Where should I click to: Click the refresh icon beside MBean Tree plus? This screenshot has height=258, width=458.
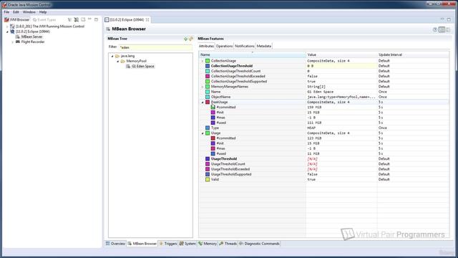191,39
